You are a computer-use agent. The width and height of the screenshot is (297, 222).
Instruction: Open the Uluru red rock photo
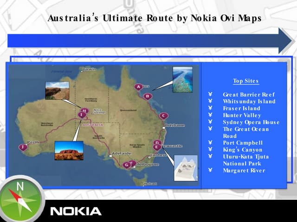(x=69, y=151)
